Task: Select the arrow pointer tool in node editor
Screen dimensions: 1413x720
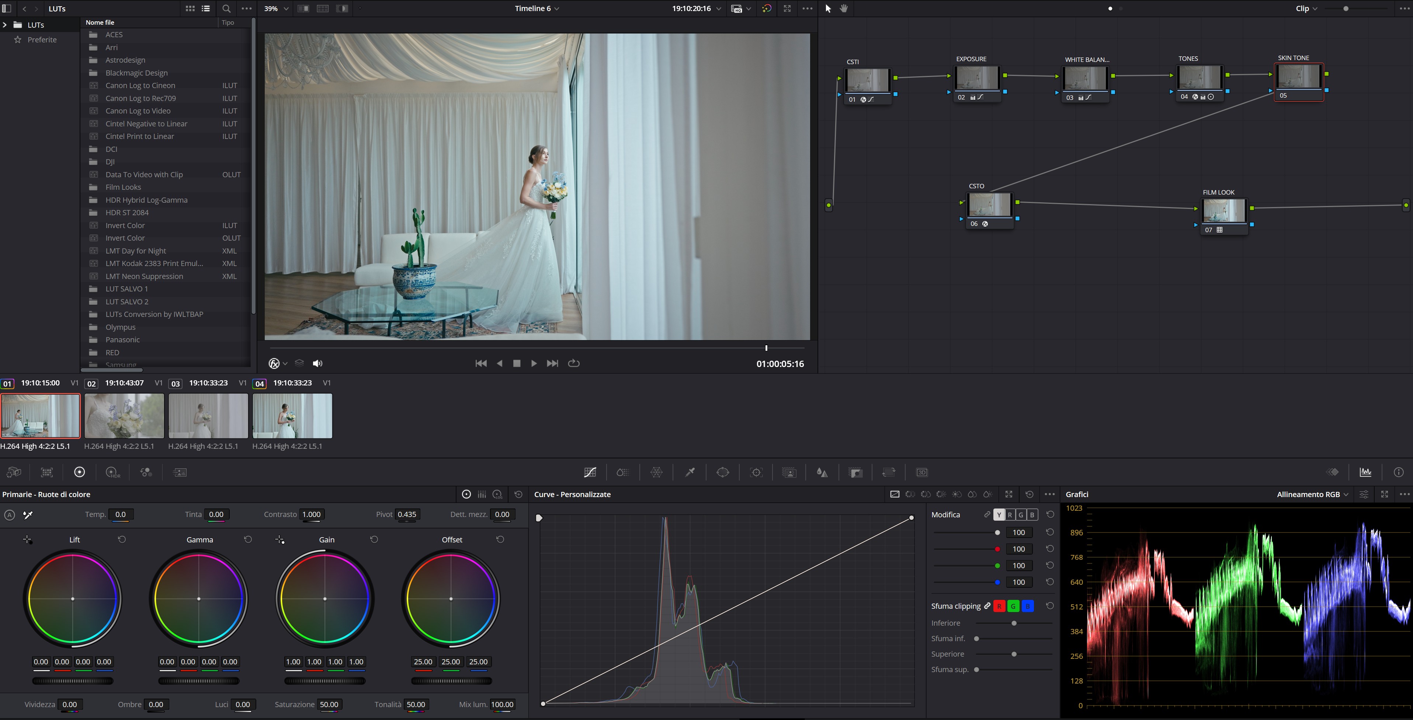Action: (x=828, y=9)
